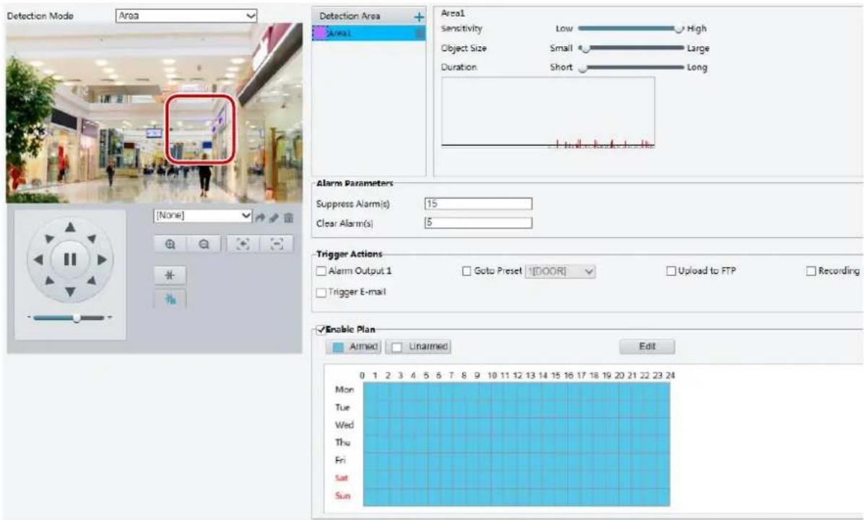
Task: Click the 'Large' object size label
Action: (698, 48)
